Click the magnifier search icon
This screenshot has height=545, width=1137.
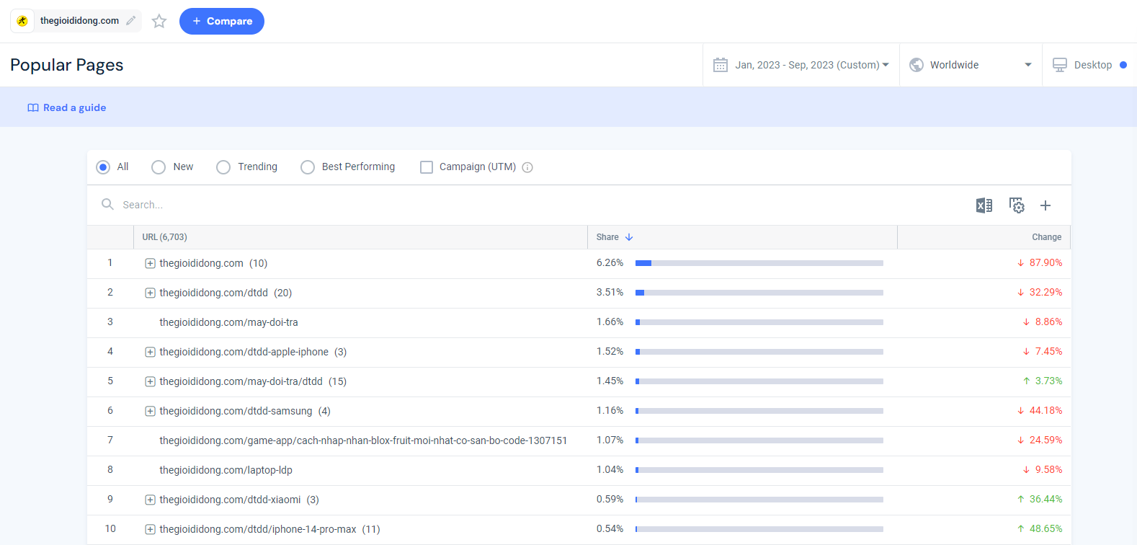pyautogui.click(x=107, y=204)
